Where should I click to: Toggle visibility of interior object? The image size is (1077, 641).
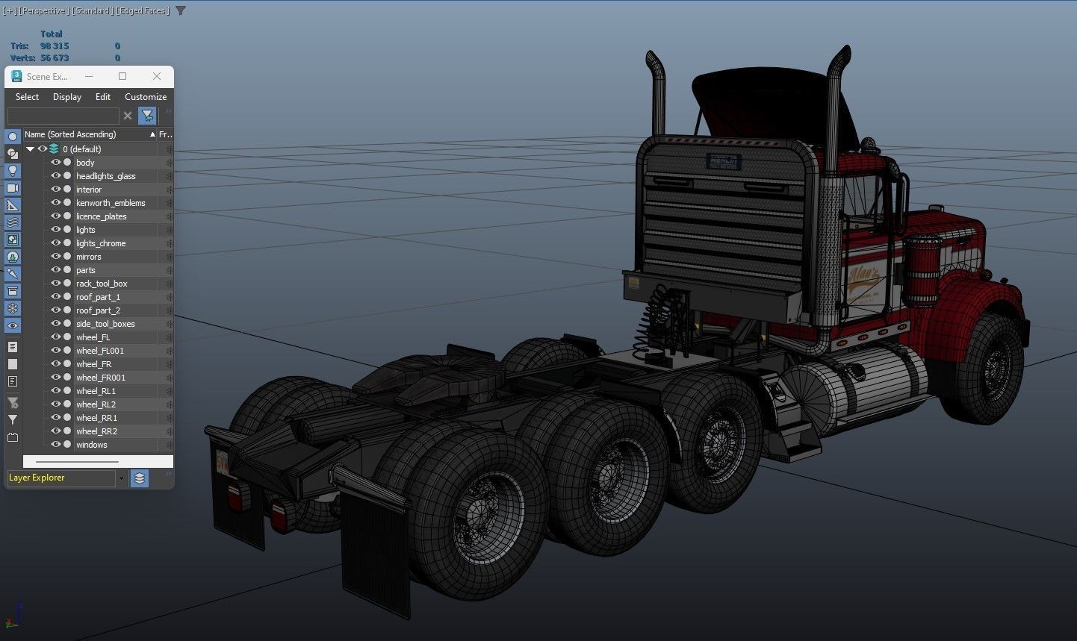coord(55,190)
